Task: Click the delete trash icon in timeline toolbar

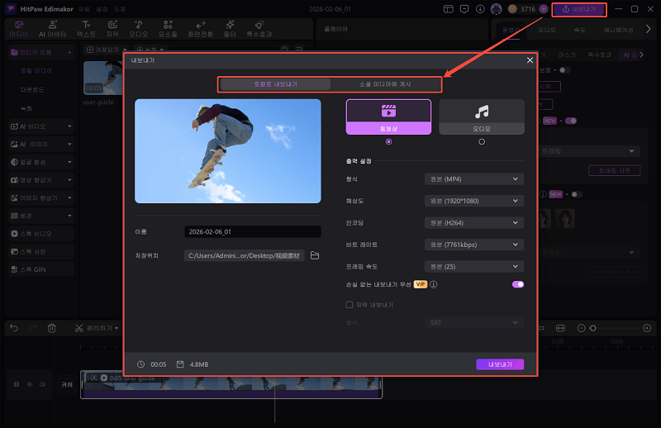Action: click(x=51, y=328)
